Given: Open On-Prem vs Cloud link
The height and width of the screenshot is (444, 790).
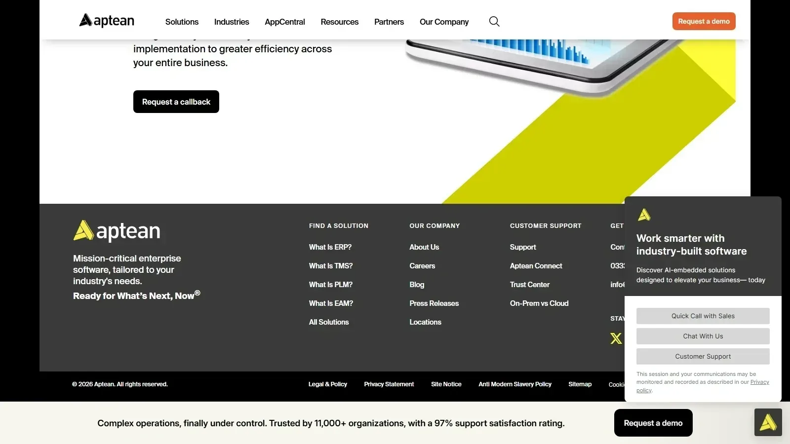Looking at the screenshot, I should (x=539, y=303).
